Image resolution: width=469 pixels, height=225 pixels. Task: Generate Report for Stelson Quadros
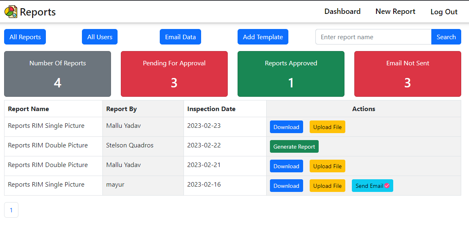tap(294, 147)
